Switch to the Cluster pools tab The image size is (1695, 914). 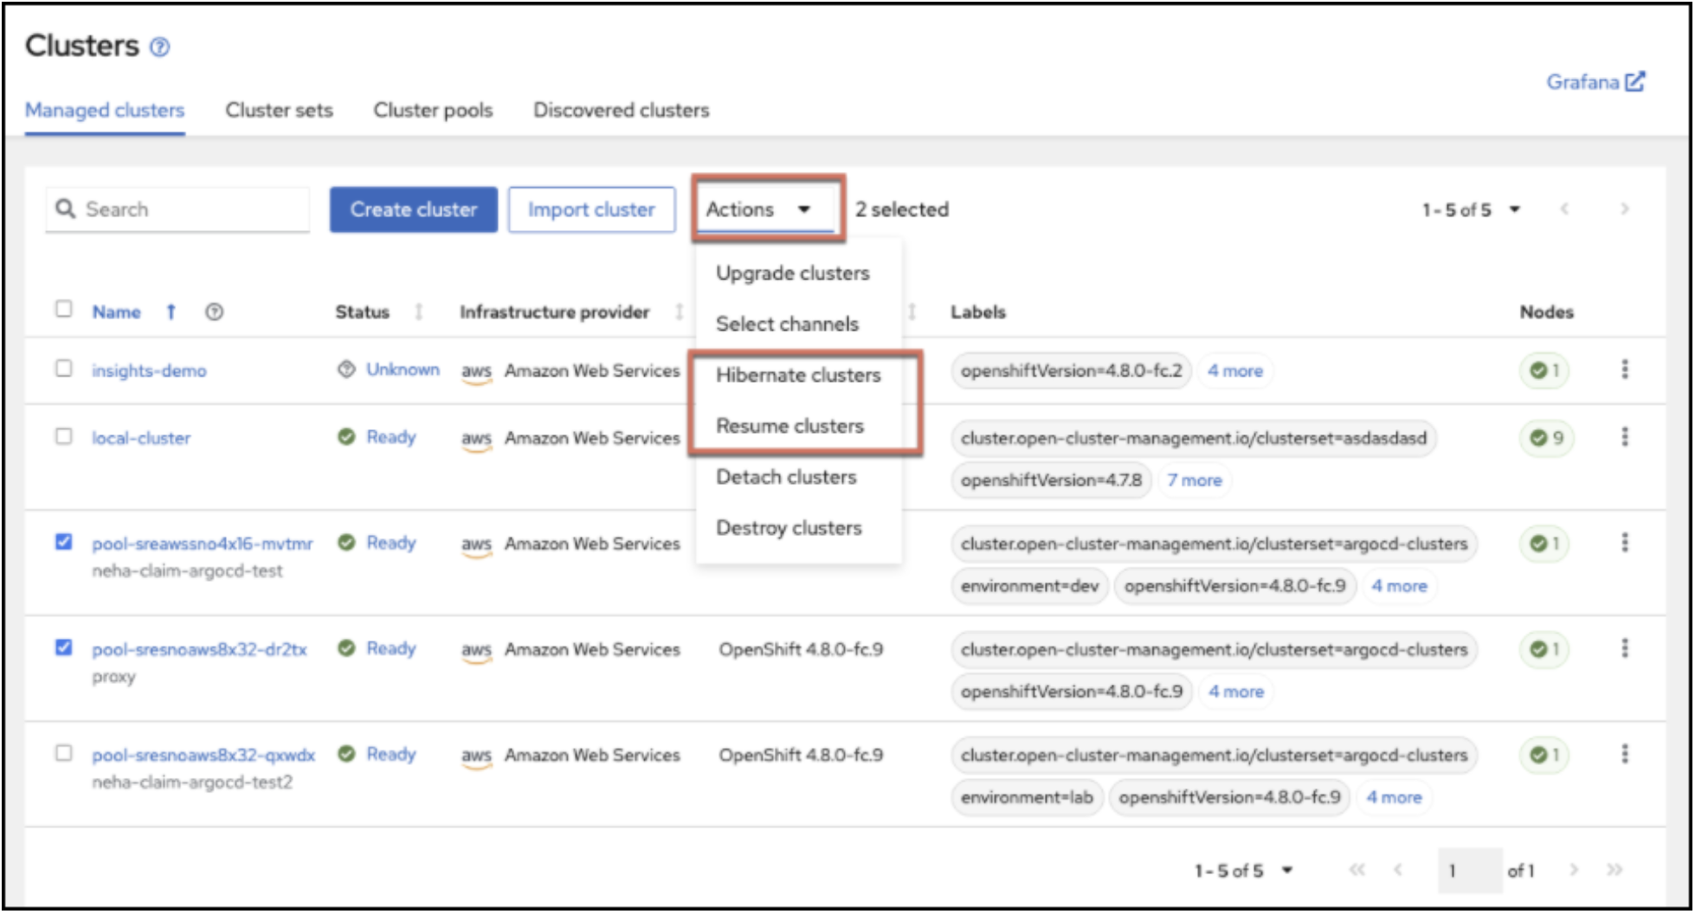tap(433, 111)
